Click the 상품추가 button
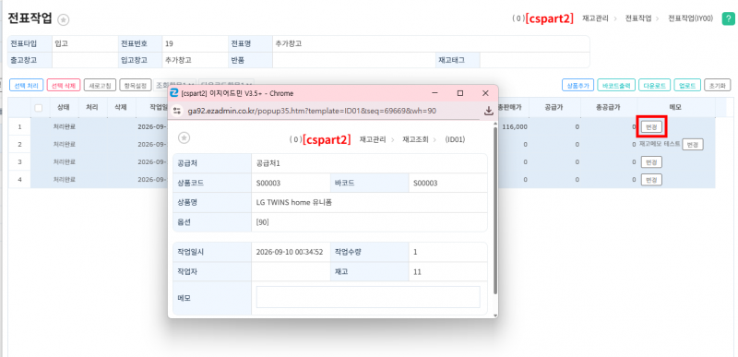Image resolution: width=738 pixels, height=357 pixels. click(578, 85)
